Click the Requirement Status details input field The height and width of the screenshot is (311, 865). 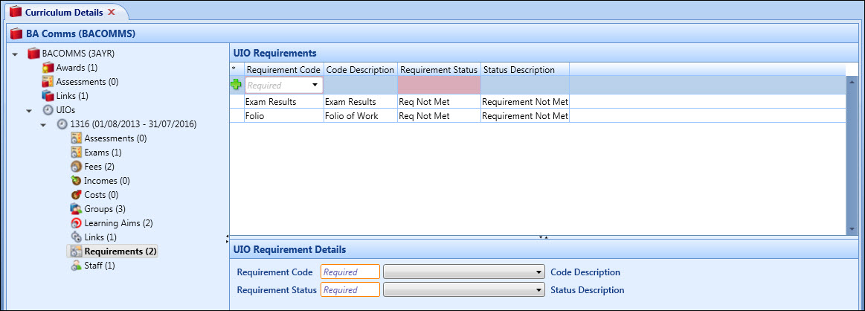350,290
